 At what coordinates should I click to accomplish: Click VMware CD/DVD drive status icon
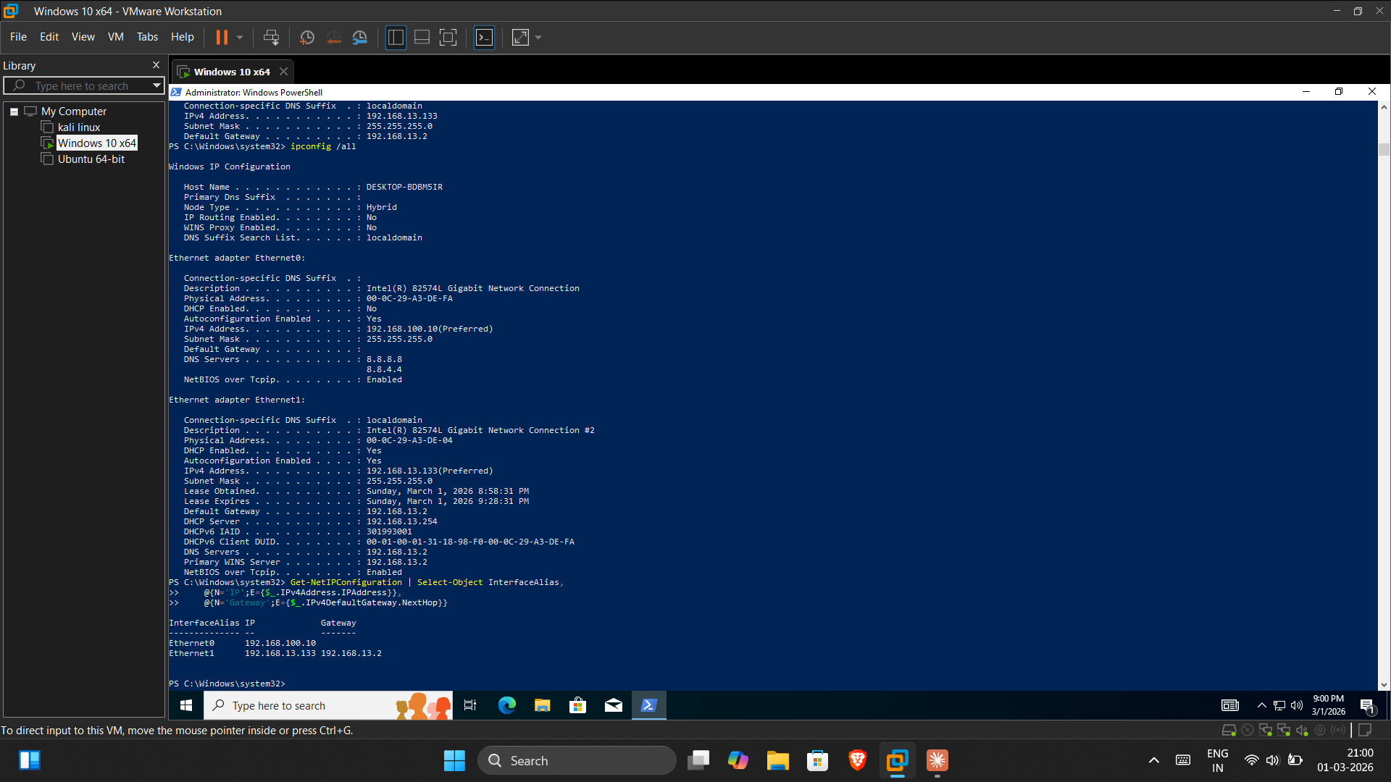(1248, 731)
